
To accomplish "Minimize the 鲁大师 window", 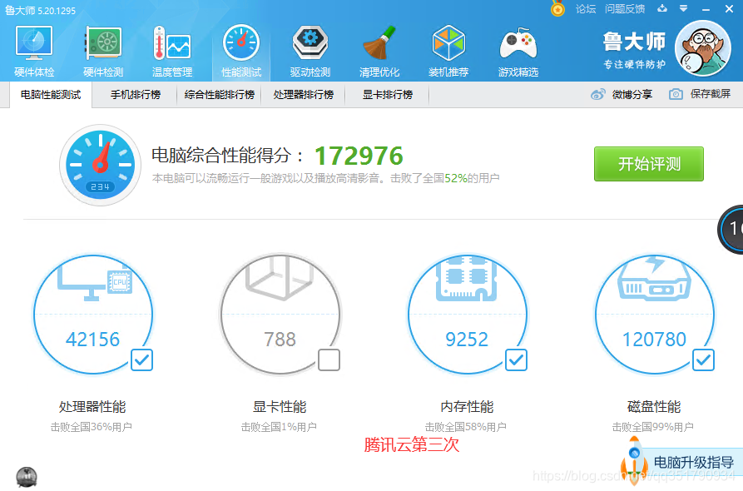I will coord(706,9).
